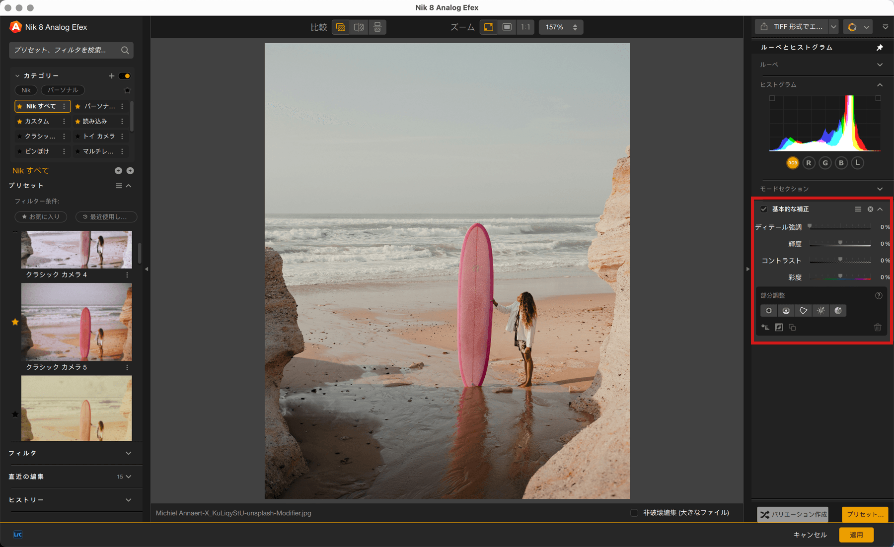Screen dimensions: 894x547
Task: Add a control line in 部分調整
Action: coord(786,311)
